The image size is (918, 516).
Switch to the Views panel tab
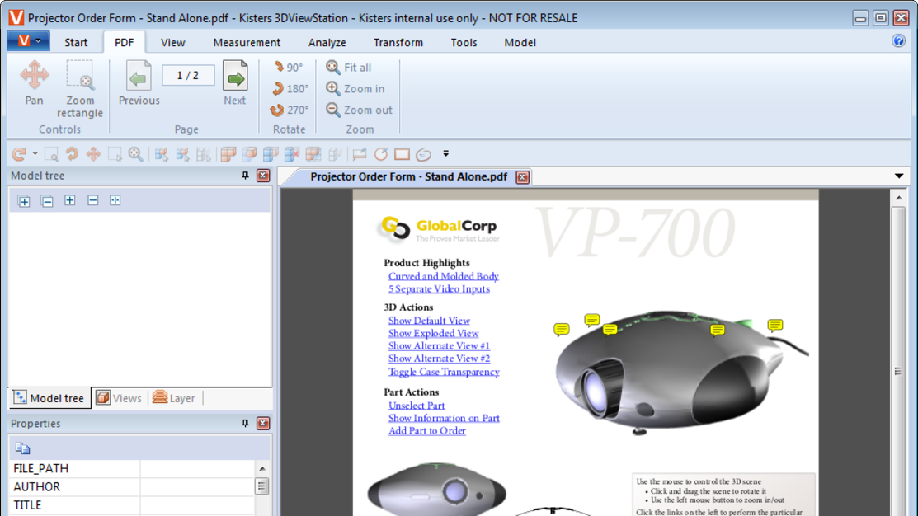click(119, 398)
